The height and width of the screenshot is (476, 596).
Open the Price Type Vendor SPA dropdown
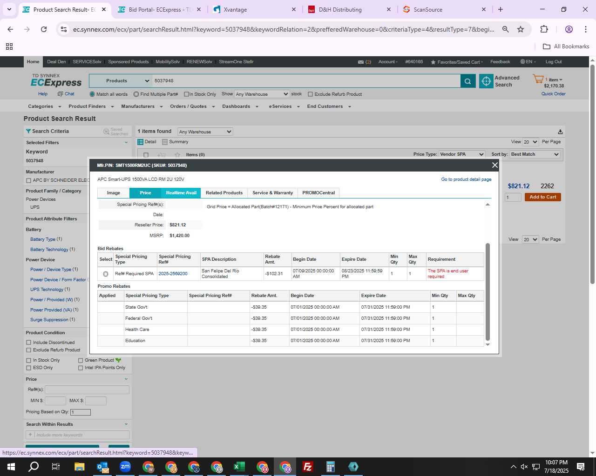point(462,154)
